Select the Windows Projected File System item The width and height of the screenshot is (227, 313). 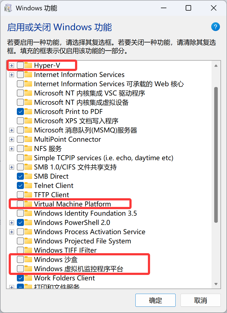click(82, 241)
